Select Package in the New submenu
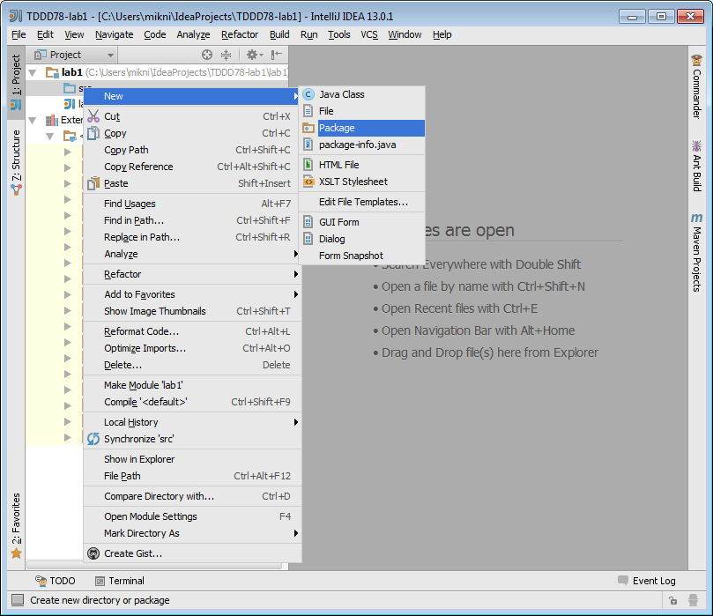Image resolution: width=713 pixels, height=616 pixels. click(x=362, y=128)
